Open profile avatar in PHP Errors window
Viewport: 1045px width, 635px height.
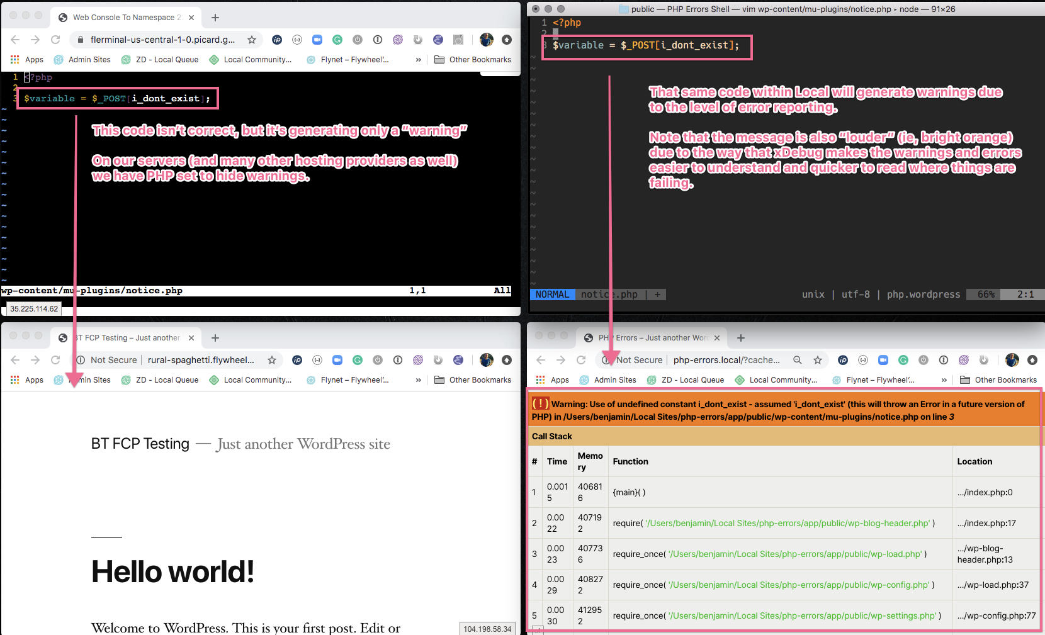click(x=1012, y=360)
